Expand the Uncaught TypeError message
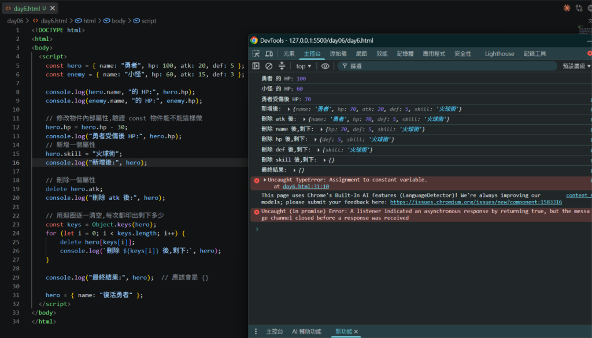Screen dimensions: 592x338 tap(265, 180)
